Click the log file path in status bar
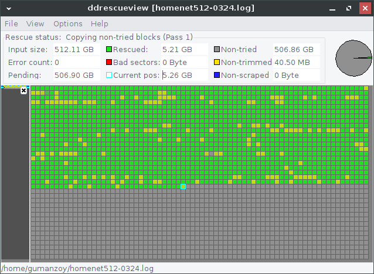 coord(77,269)
